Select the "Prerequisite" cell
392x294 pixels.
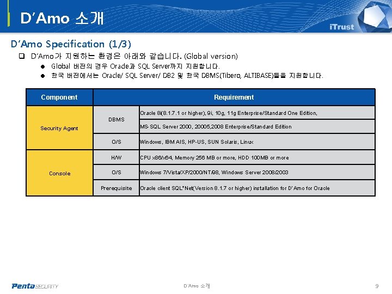(117, 188)
